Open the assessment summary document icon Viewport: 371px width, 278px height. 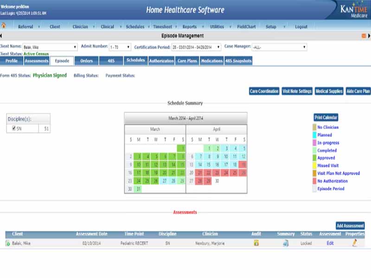286,243
